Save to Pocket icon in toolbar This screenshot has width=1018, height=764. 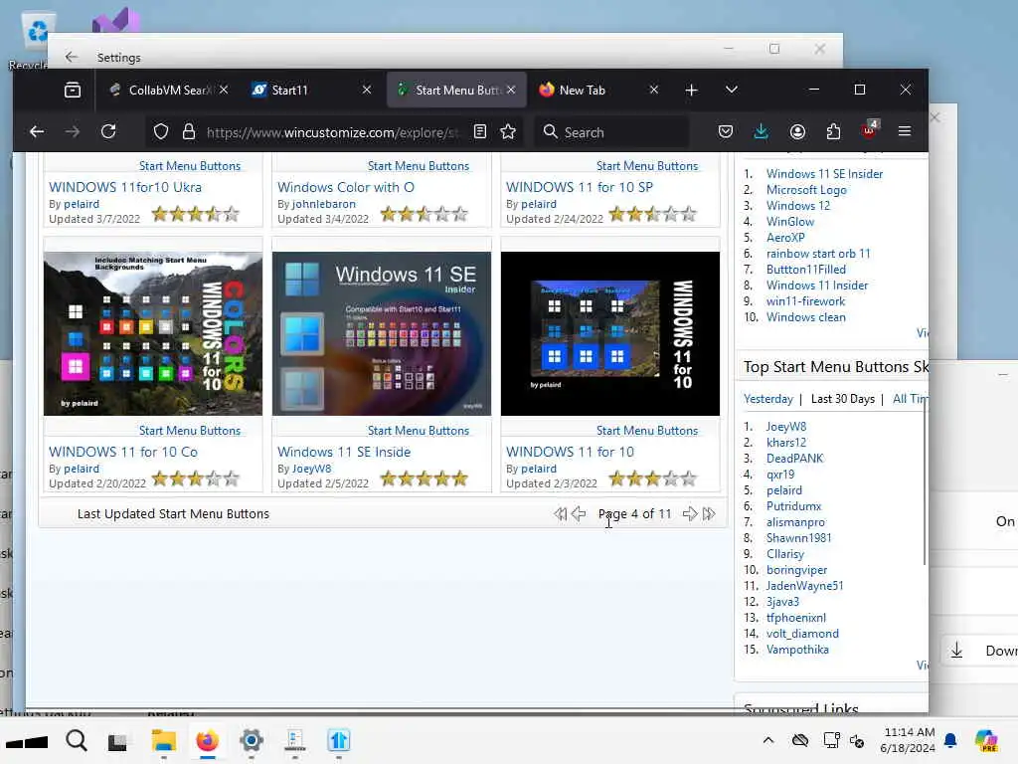[x=725, y=132]
